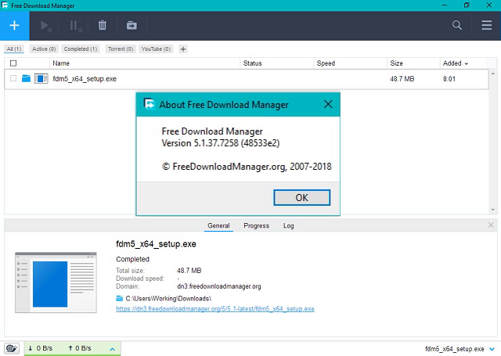Image resolution: width=501 pixels, height=356 pixels.
Task: Click the Version 5.1.37.7258 text in dialog
Action: click(221, 143)
